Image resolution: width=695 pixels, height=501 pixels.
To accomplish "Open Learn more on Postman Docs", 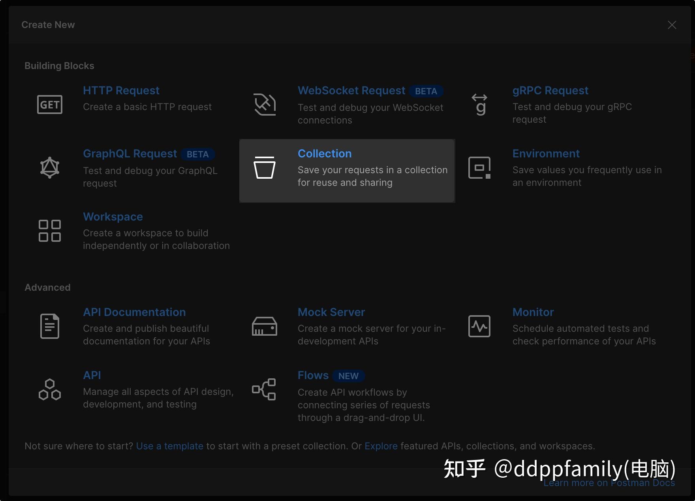I will (x=609, y=482).
